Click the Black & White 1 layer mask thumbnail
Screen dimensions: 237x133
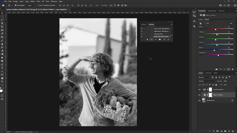210,95
